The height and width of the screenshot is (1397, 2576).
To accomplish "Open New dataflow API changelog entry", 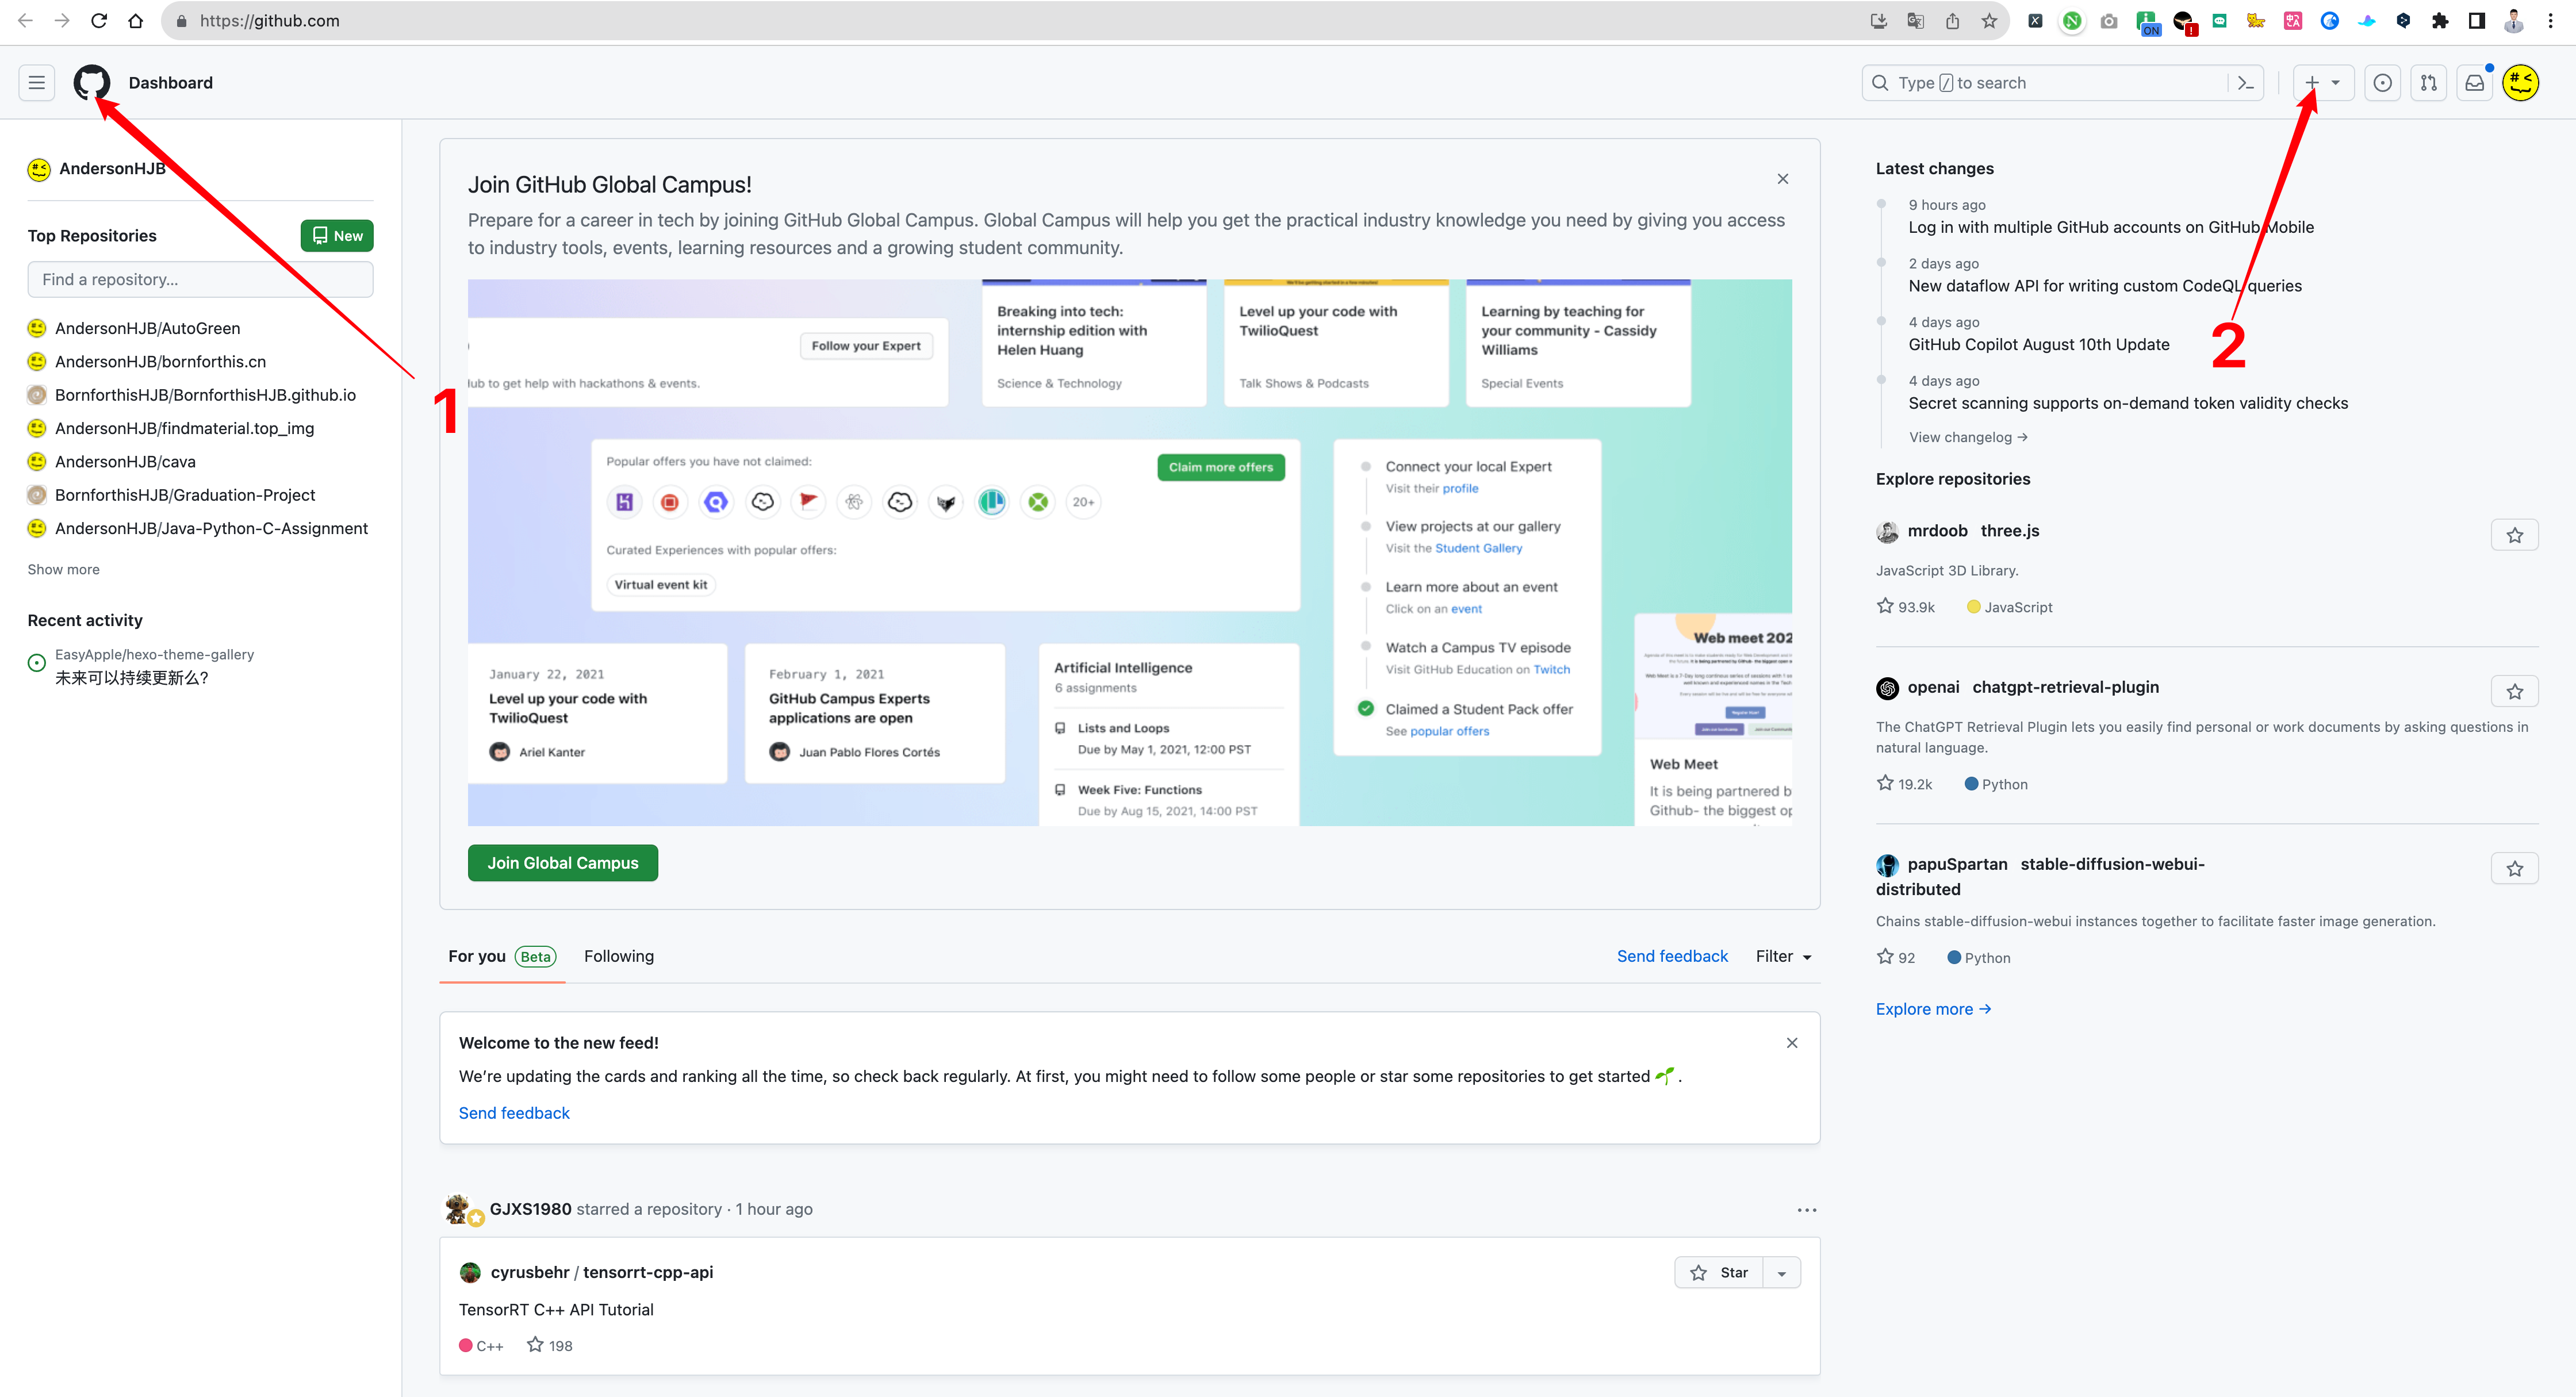I will 2105,286.
